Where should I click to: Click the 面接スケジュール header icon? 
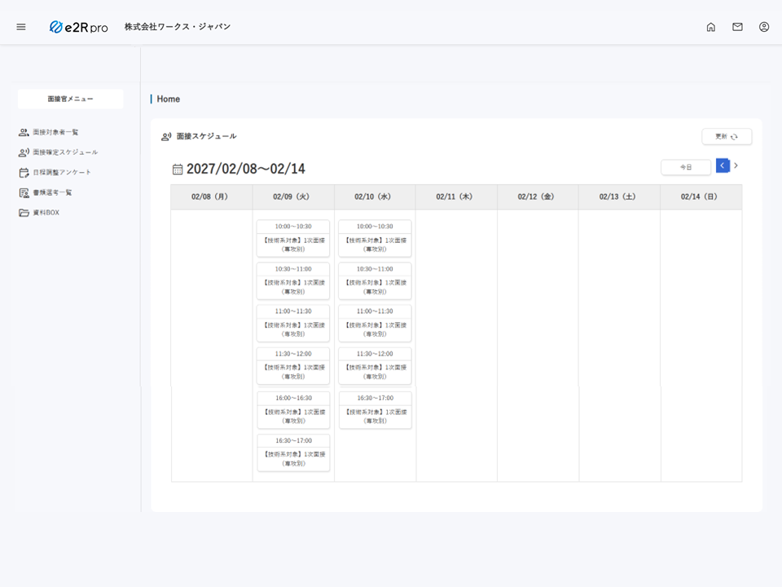166,136
